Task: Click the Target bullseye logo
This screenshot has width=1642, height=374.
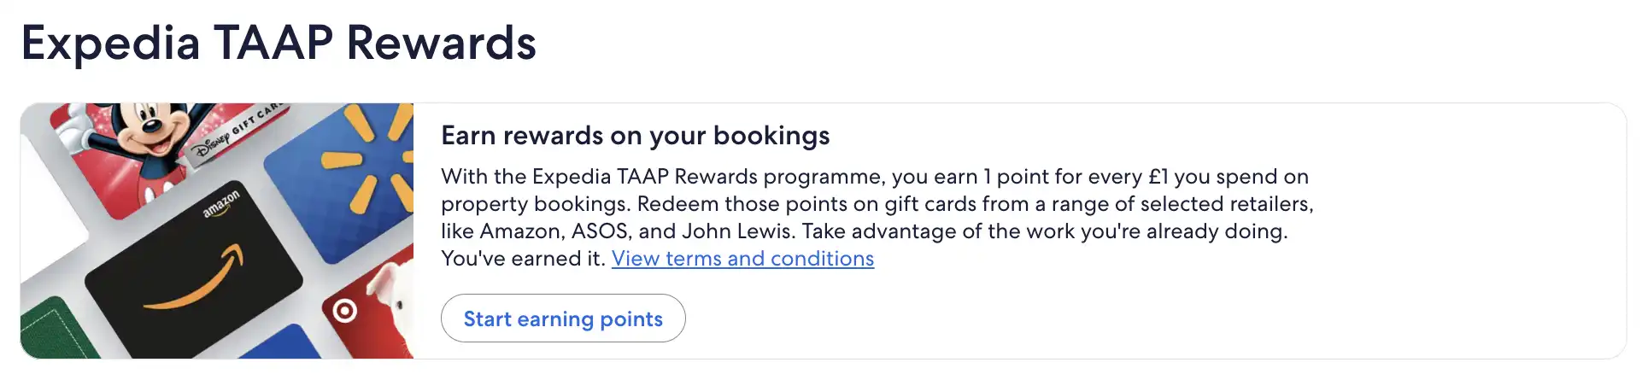Action: [345, 311]
